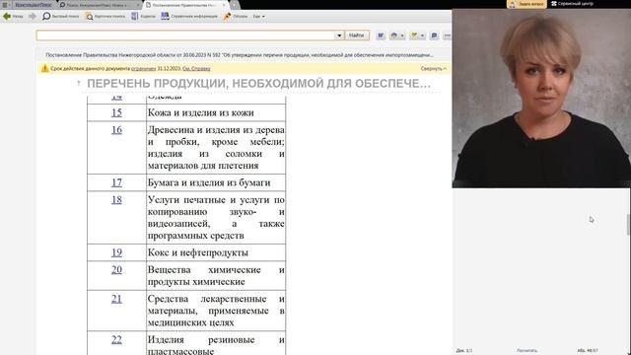Click the Услуги печатные cell
631x355 pixels.
[216, 218]
